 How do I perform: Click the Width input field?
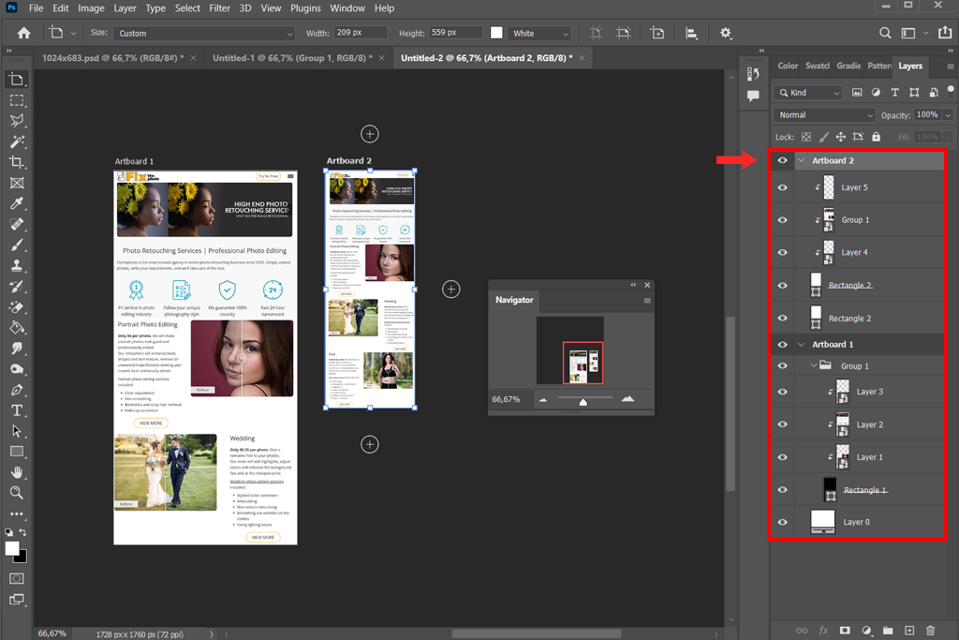(361, 33)
